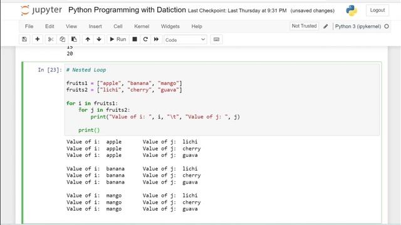
Task: Open the Insert menu
Action: click(95, 26)
